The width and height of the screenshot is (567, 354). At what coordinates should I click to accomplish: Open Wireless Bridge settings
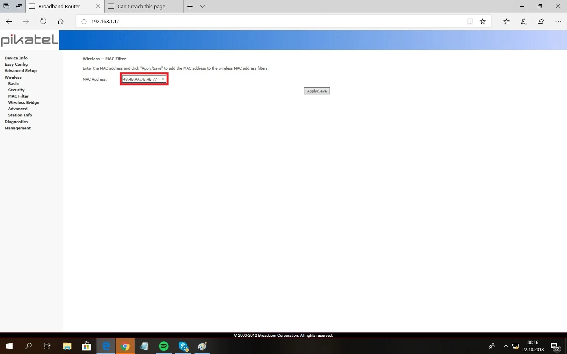(x=24, y=102)
